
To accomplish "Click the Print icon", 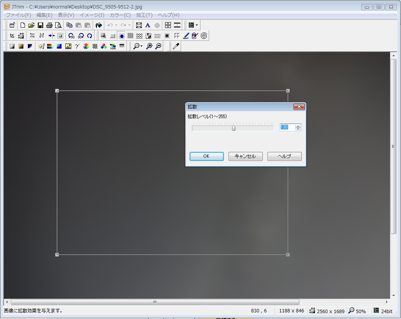I will (49, 25).
